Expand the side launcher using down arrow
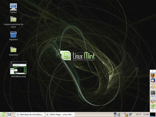This screenshot has width=156, height=117. pyautogui.click(x=153, y=110)
